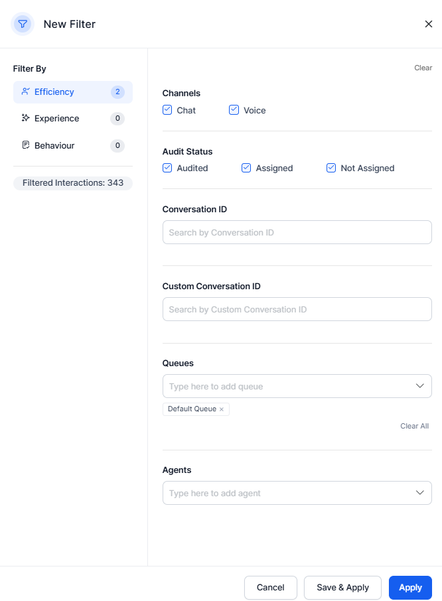Remove the Default Queue tag

pyautogui.click(x=222, y=409)
